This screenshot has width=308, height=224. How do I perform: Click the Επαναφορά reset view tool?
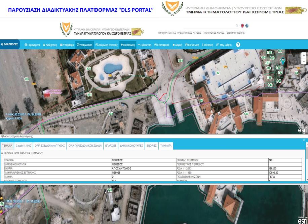click(162, 44)
